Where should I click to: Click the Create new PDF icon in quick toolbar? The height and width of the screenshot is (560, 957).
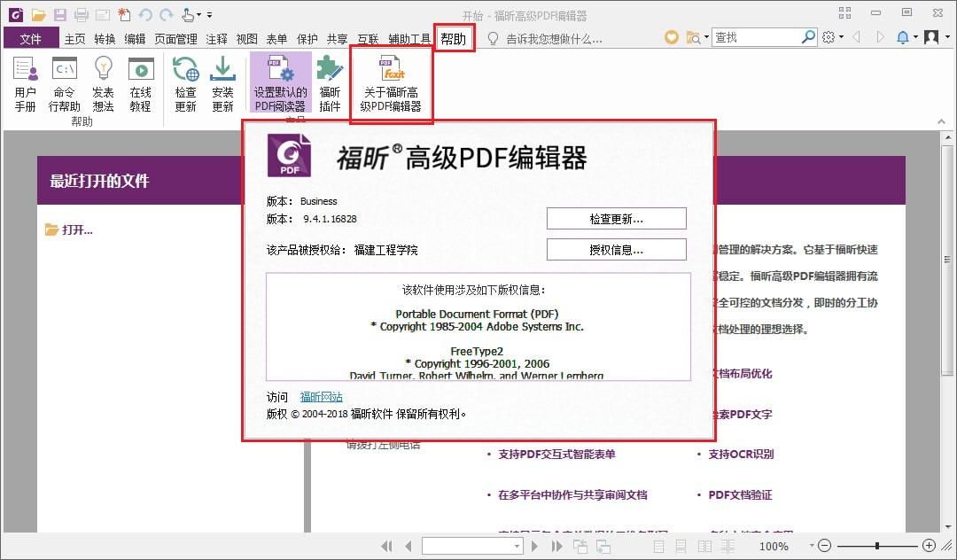pos(124,14)
